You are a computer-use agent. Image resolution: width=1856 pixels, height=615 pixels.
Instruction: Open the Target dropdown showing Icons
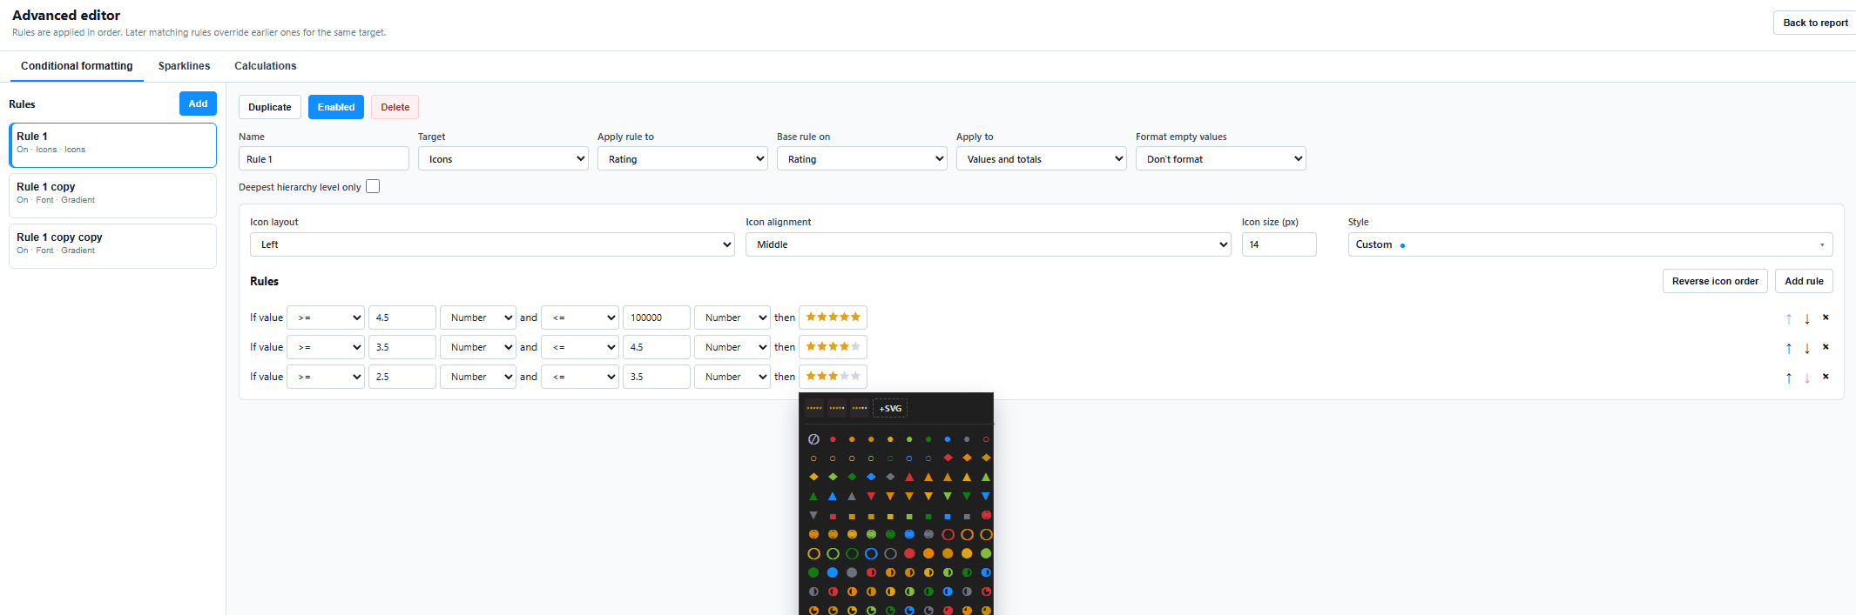click(503, 158)
